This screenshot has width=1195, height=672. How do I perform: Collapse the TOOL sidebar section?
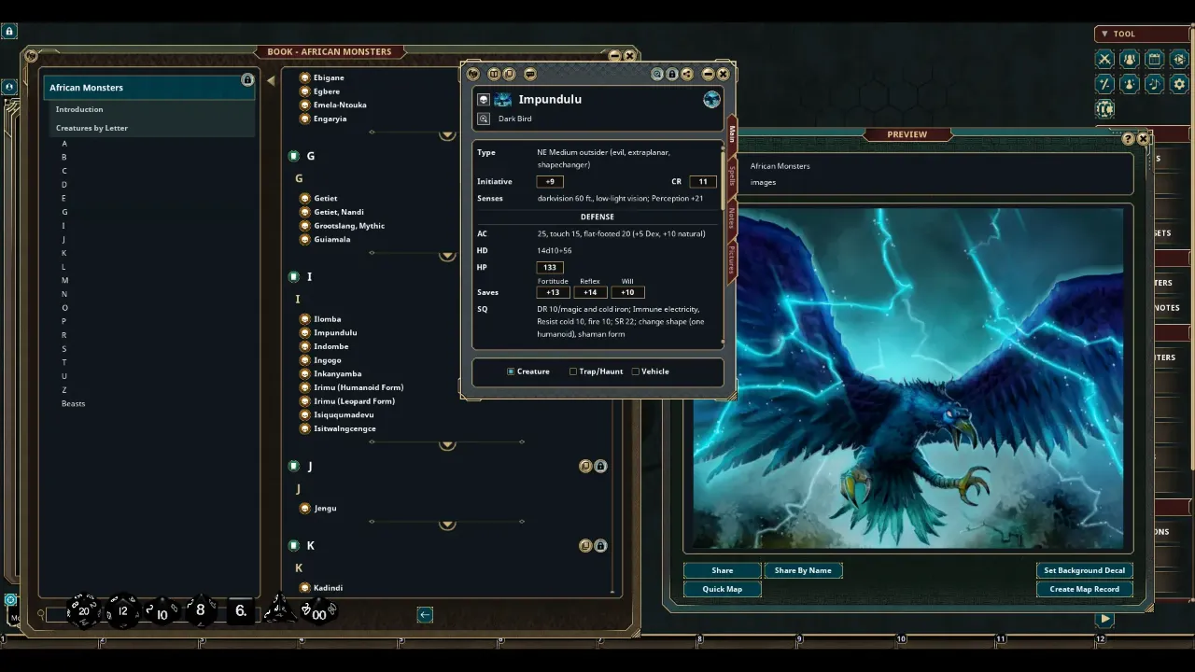point(1104,34)
